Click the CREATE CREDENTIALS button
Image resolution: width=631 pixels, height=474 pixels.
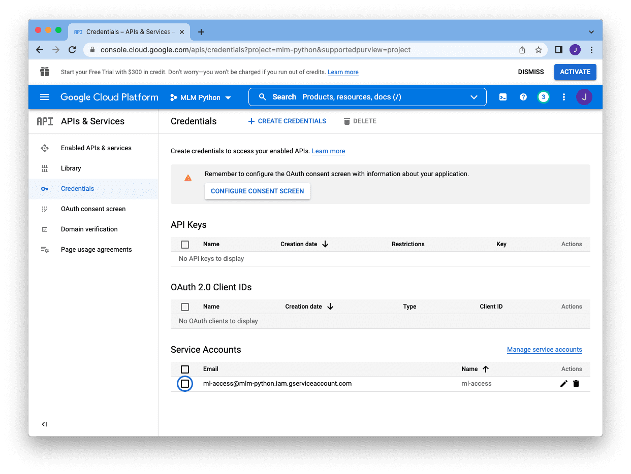pos(287,121)
